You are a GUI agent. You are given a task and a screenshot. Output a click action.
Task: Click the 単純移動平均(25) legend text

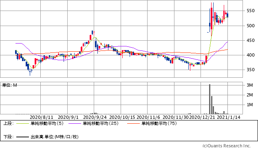(x=101, y=123)
